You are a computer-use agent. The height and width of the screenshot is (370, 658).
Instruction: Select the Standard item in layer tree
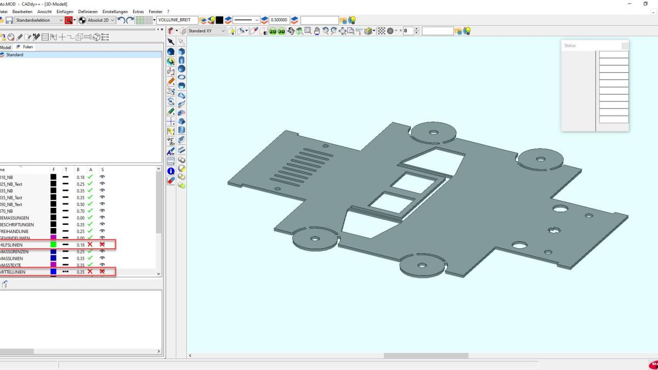tap(15, 55)
